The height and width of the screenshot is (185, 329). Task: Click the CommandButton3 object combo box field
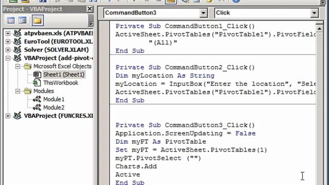point(155,13)
